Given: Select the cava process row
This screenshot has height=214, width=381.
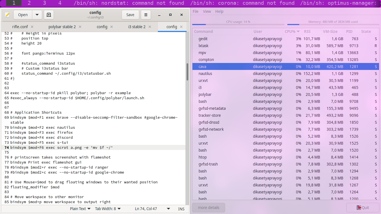Looking at the screenshot, I should 286,67.
